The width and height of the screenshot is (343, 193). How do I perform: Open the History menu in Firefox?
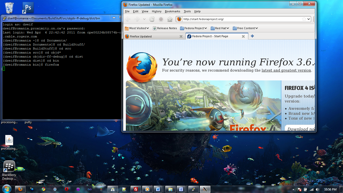(157, 11)
